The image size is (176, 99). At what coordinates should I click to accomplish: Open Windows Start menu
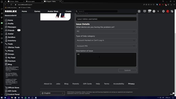coord(2,98)
